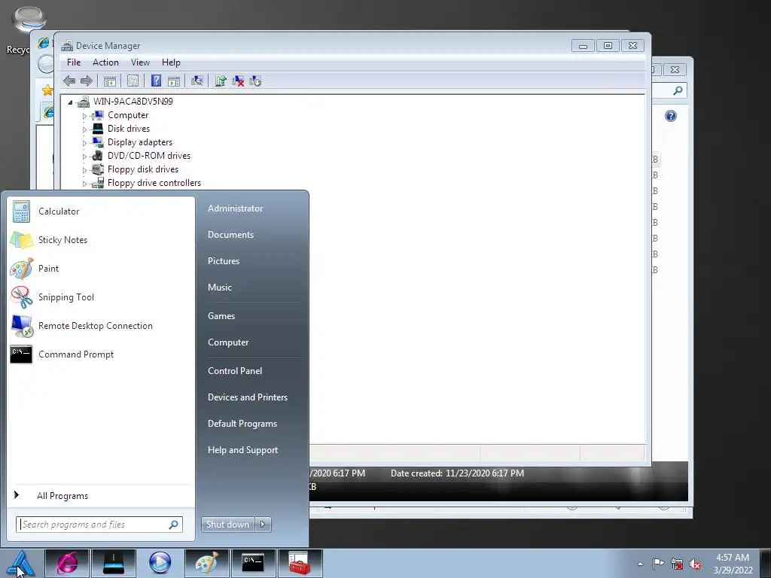Open Pictures from Start menu

224,261
